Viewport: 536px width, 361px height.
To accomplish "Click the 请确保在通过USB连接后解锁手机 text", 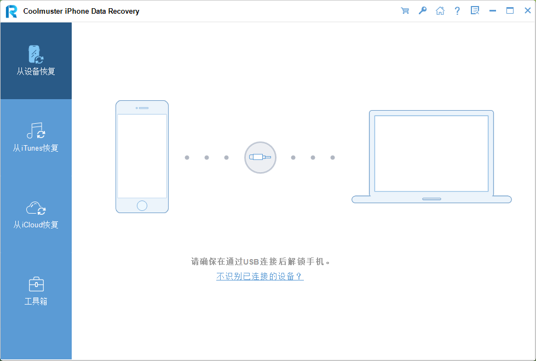I will 261,262.
